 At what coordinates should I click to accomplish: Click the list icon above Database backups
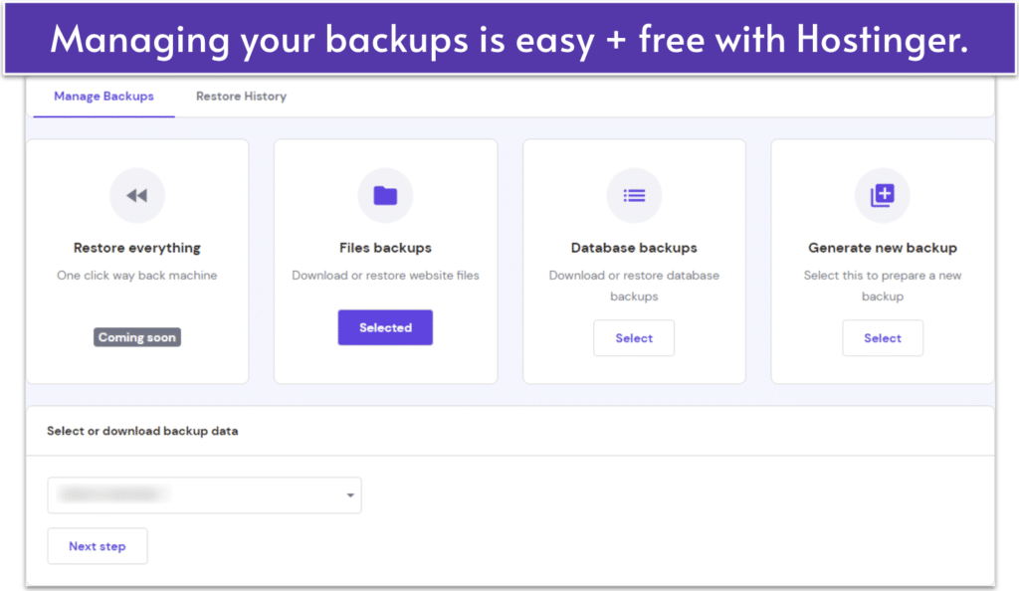(x=634, y=195)
